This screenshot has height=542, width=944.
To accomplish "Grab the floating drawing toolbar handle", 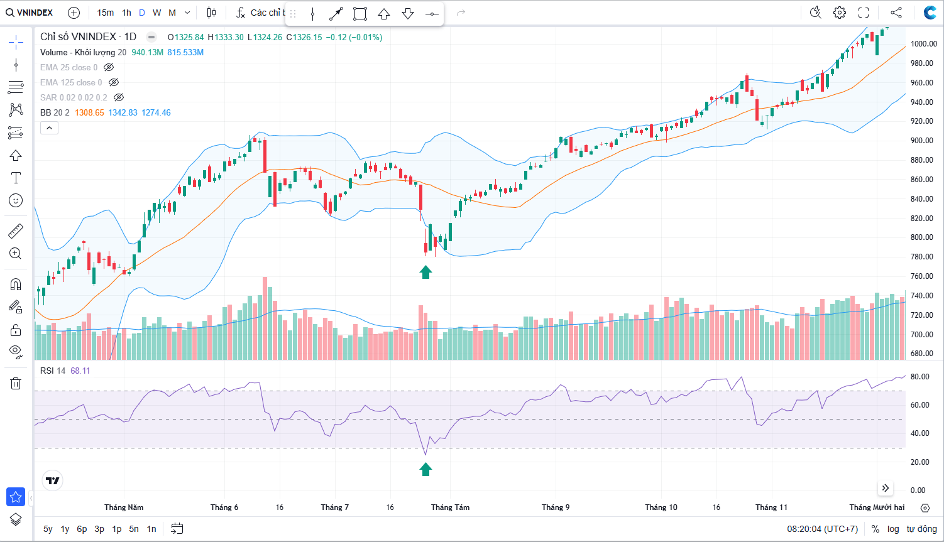I will point(292,14).
